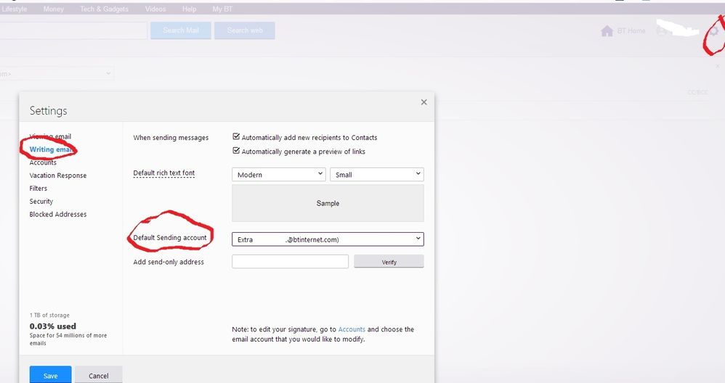Open Accounts settings section in sidebar
Viewport: 725px width, 383px height.
[x=43, y=162]
